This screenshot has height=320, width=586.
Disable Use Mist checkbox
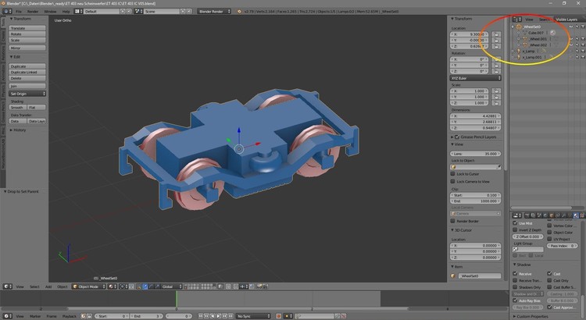pos(515,223)
